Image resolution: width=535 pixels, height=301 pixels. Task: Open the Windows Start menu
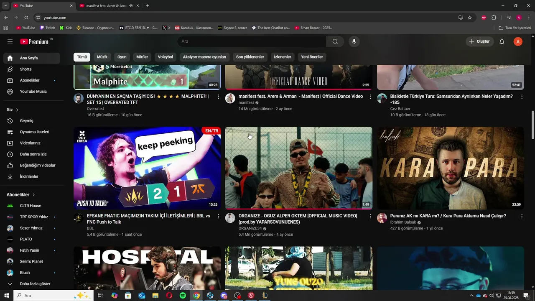pos(7,296)
